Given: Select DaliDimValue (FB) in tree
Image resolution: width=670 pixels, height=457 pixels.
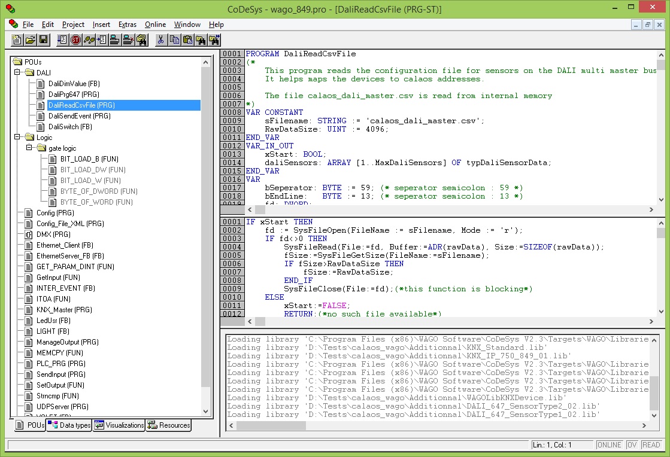Looking at the screenshot, I should [x=74, y=84].
